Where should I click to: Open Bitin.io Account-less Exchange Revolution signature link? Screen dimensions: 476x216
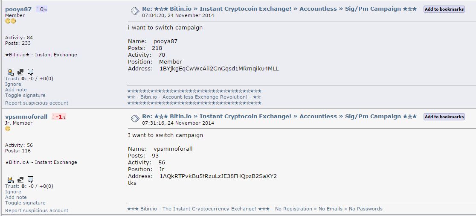click(x=194, y=97)
